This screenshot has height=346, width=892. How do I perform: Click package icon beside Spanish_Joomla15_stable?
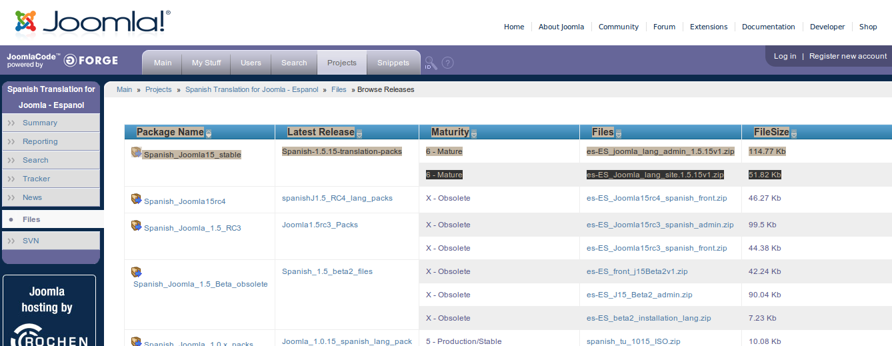pos(137,152)
